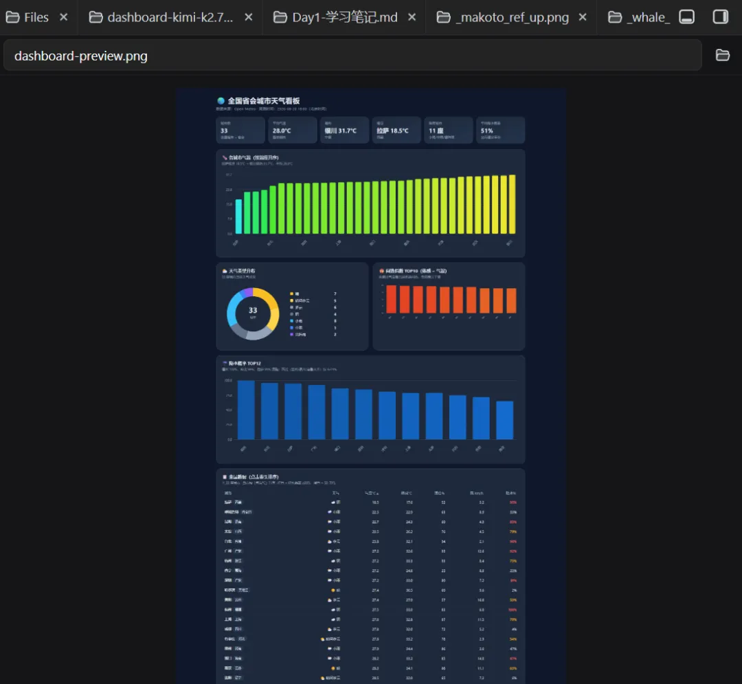Screen dimensions: 742x684
Task: Click the 拉萨 18.5°C stat card
Action: (396, 130)
